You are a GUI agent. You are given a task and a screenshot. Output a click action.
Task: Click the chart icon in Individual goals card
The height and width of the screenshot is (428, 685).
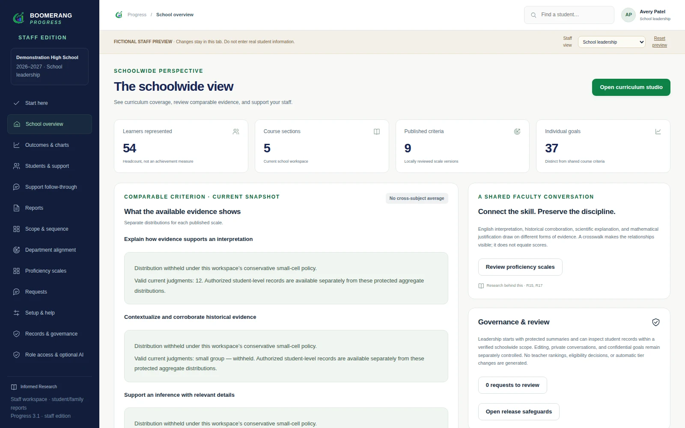pos(658,132)
